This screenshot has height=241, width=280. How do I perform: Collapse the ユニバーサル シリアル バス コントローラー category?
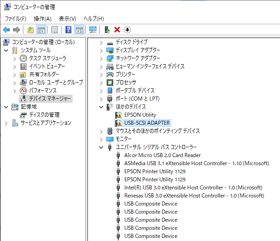(101, 147)
